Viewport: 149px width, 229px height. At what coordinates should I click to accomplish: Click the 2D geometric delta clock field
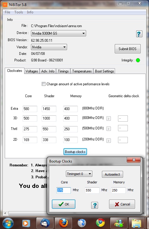(x=123, y=140)
